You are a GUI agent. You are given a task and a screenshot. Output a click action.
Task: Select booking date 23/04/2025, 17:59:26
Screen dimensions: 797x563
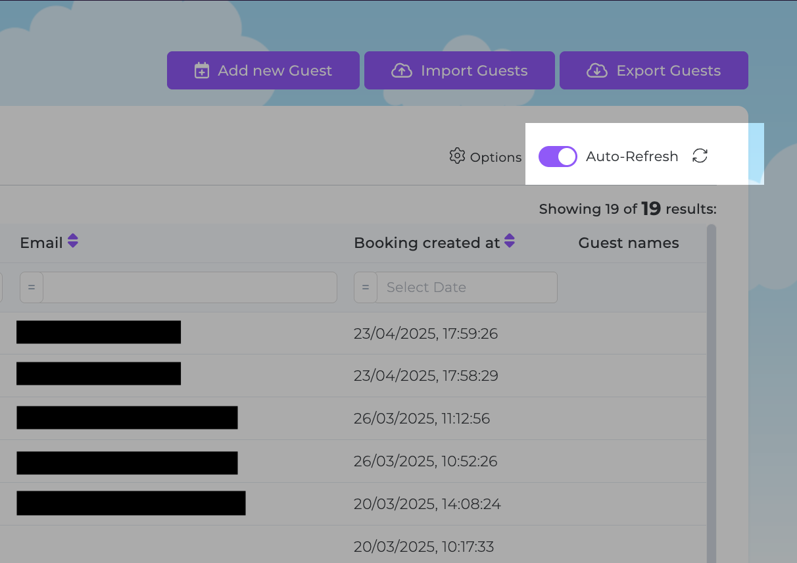point(425,333)
